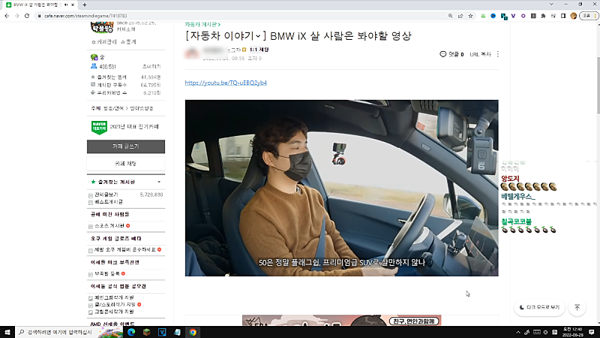Image resolution: width=600 pixels, height=338 pixels.
Task: Open the 자동차 게시판 board link
Action: [202, 25]
